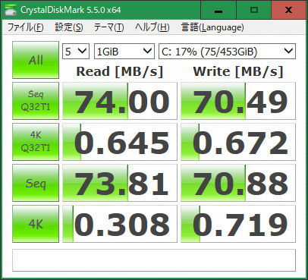The width and height of the screenshot is (308, 280).
Task: Click the 0.308 4K read value
Action: (x=120, y=224)
